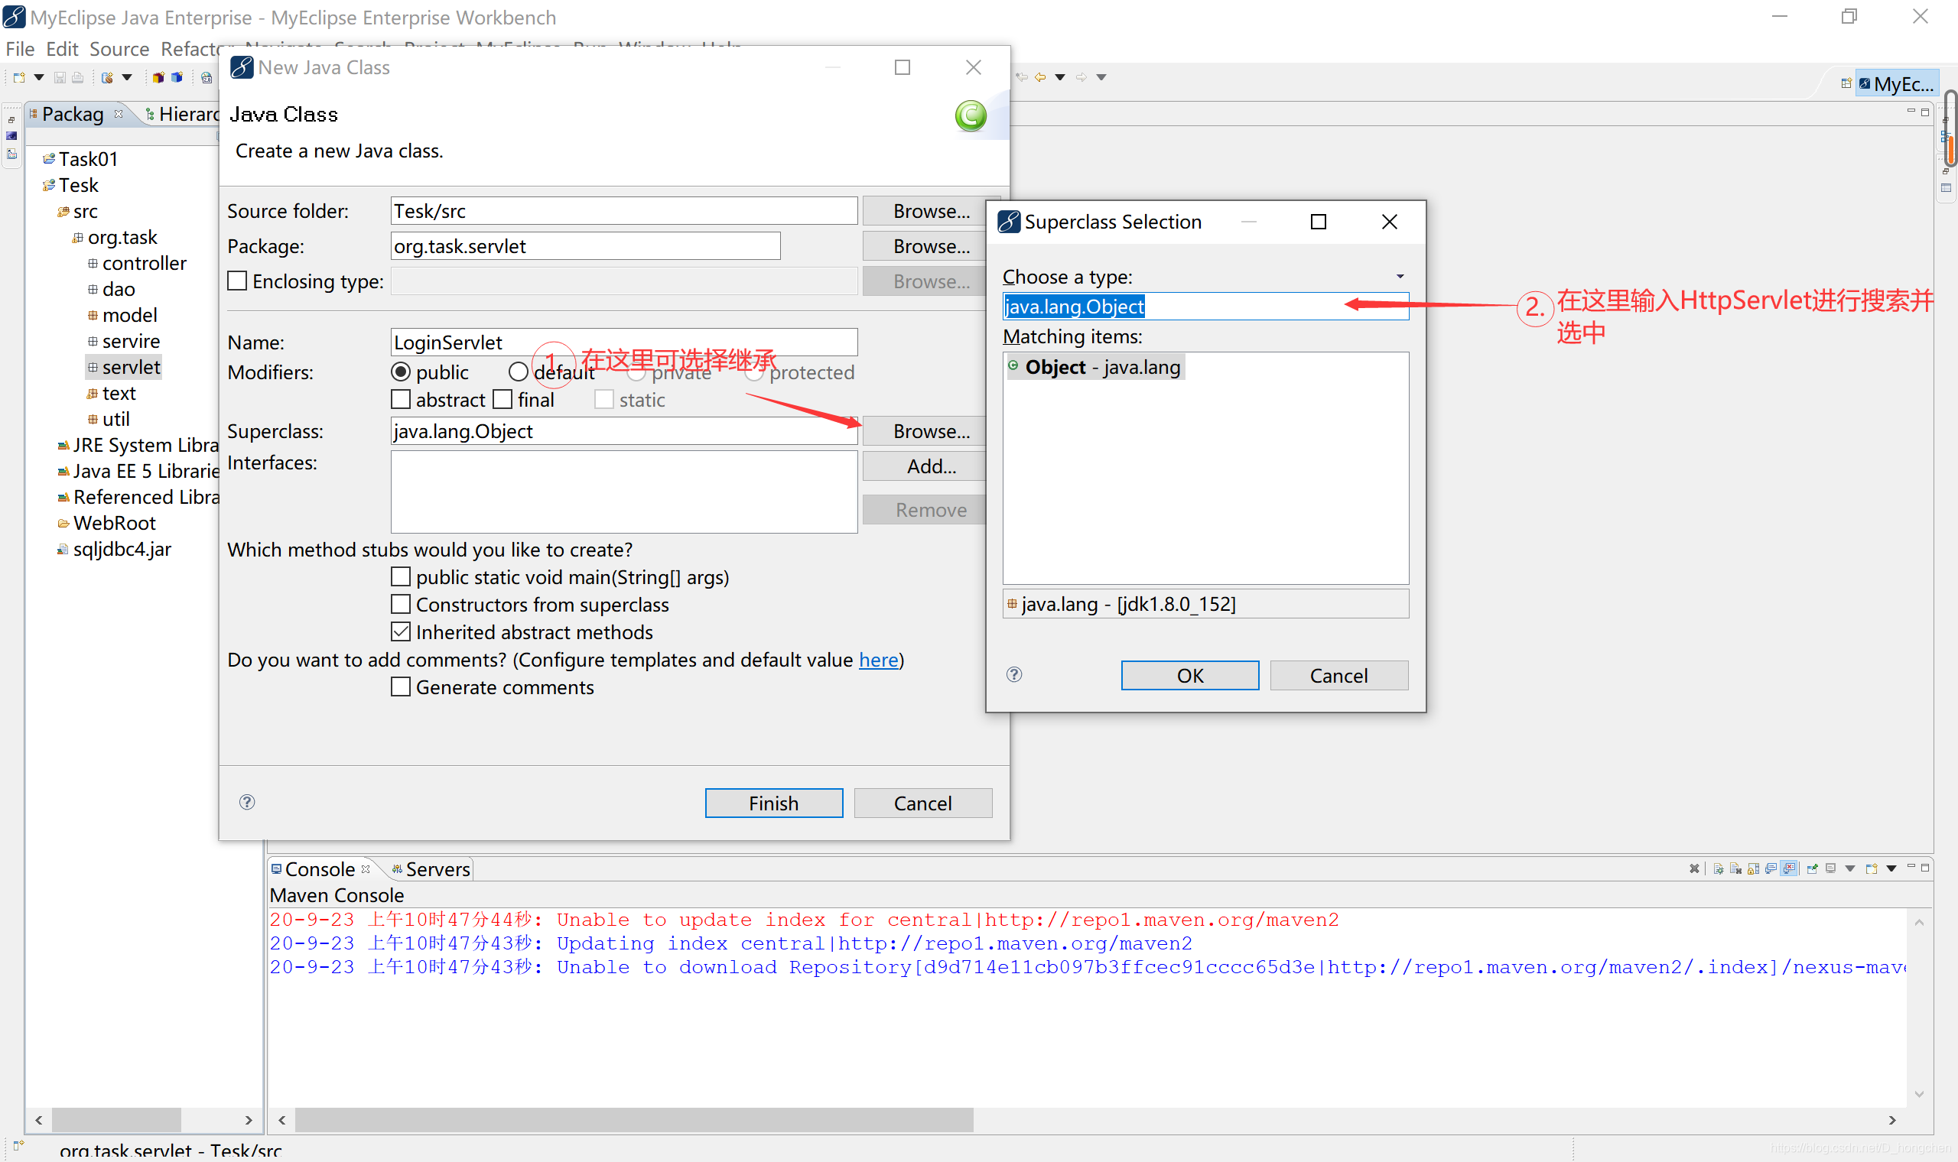Image resolution: width=1958 pixels, height=1162 pixels.
Task: Open the back history dropdown arrow
Action: [x=1060, y=76]
